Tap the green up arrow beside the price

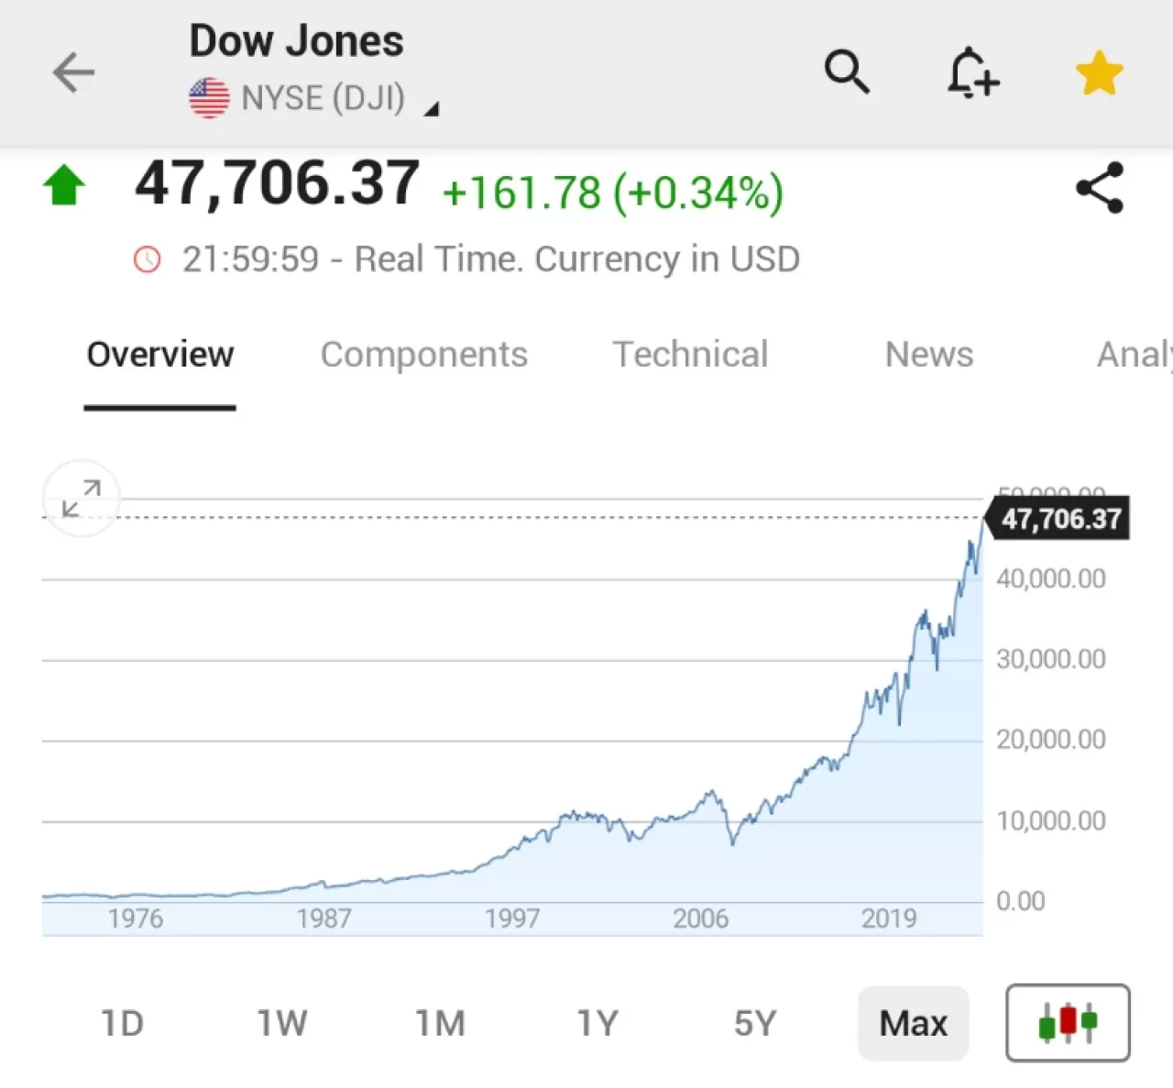tap(63, 184)
